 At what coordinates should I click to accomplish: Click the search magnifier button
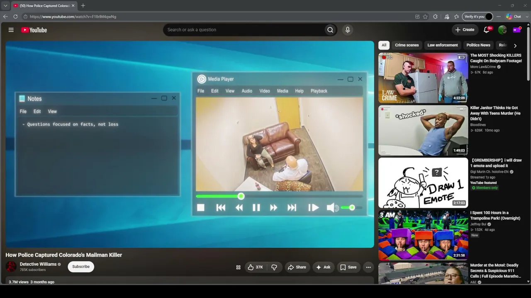[330, 30]
